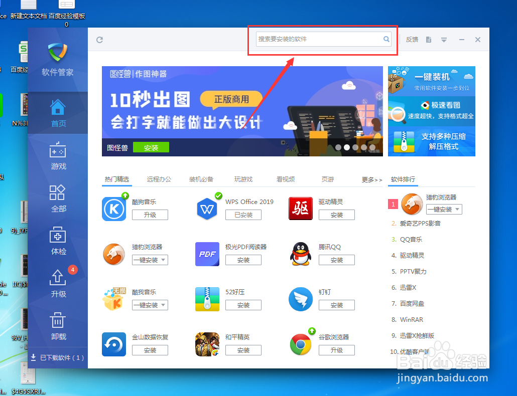This screenshot has width=517, height=396.
Task: Select the first banner carousel dot
Action: pyautogui.click(x=338, y=147)
